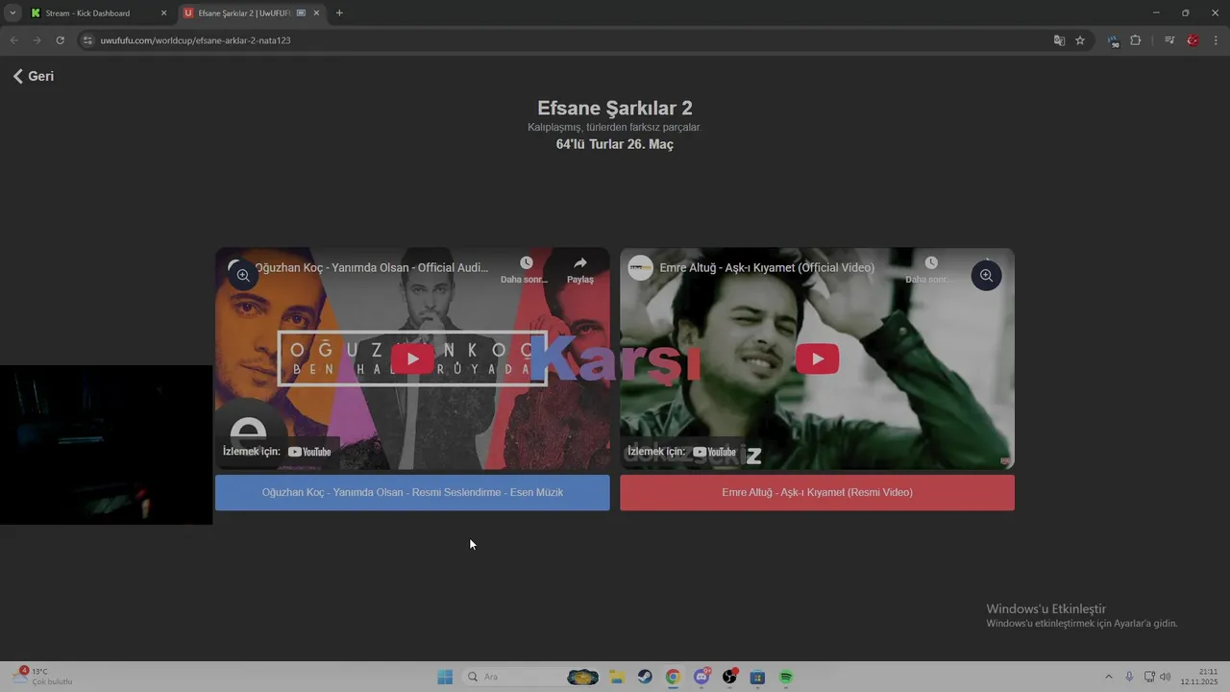Open the browser Extensions puzzle icon

[x=1136, y=40]
